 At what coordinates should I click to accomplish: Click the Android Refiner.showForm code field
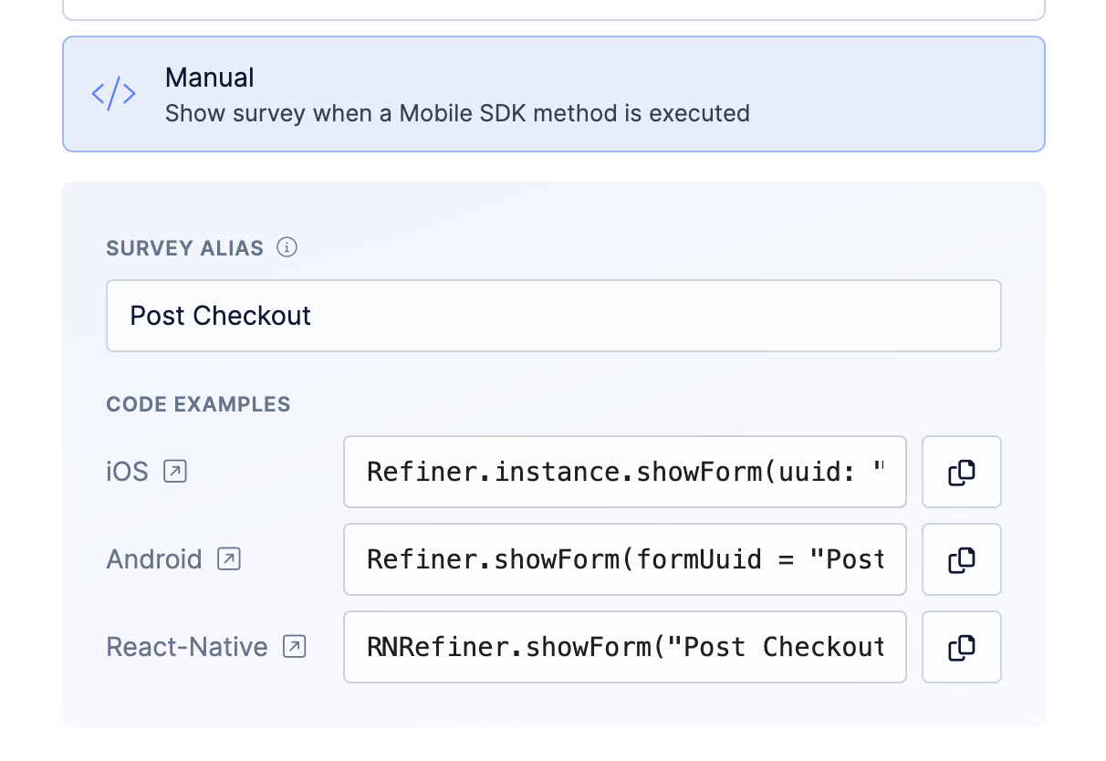624,559
